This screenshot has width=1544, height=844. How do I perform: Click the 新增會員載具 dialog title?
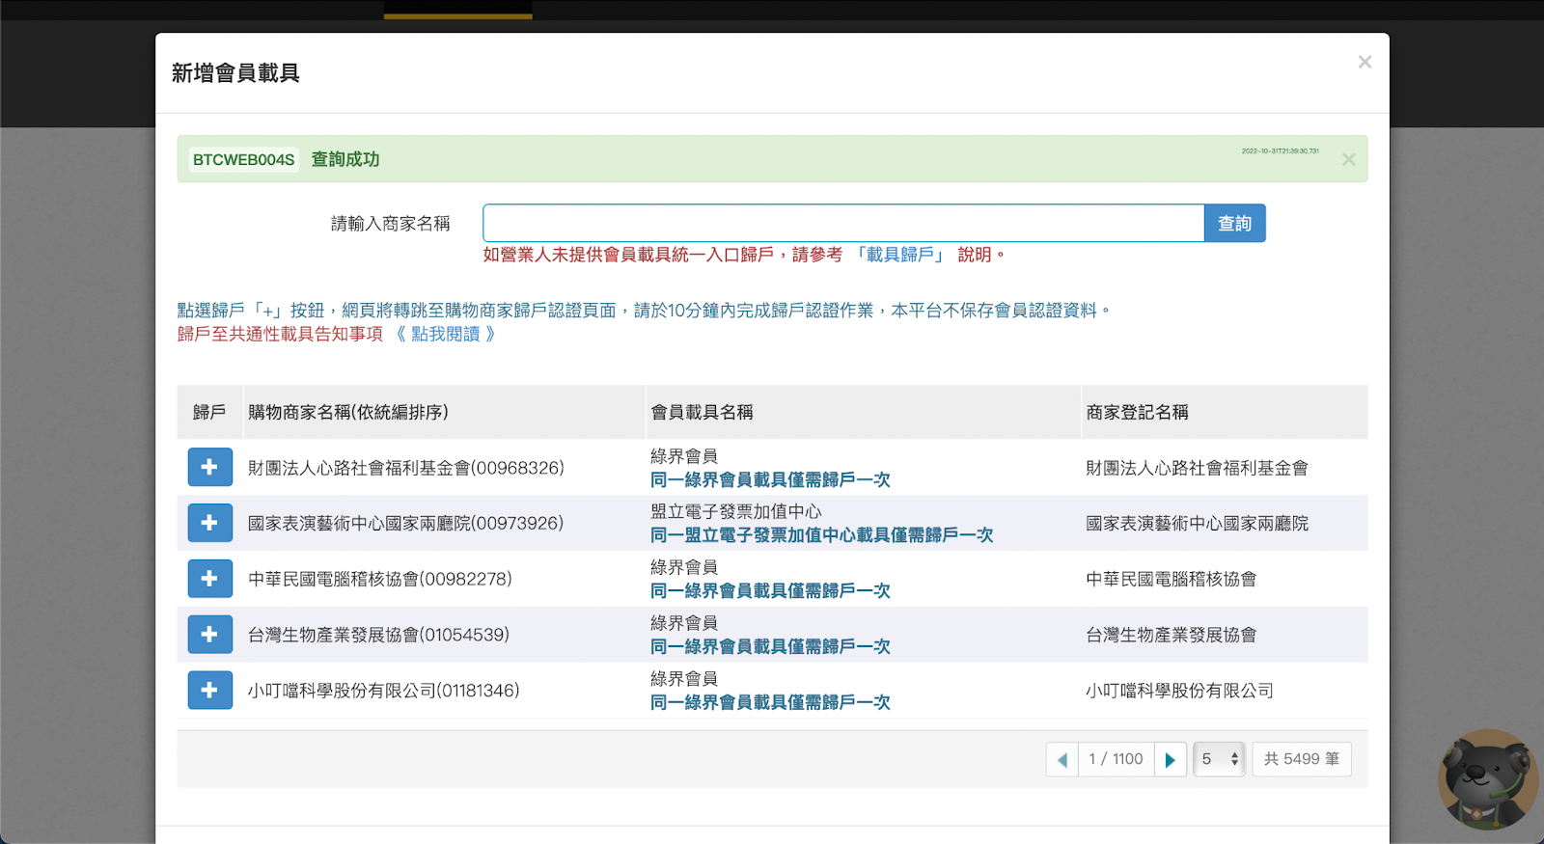235,73
